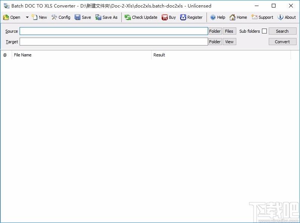
Task: Enable the Sub folders checkbox
Action: pyautogui.click(x=265, y=31)
